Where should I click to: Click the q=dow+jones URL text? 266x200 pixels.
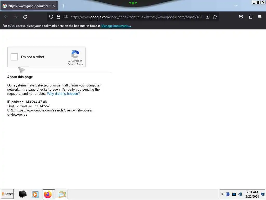click(17, 115)
